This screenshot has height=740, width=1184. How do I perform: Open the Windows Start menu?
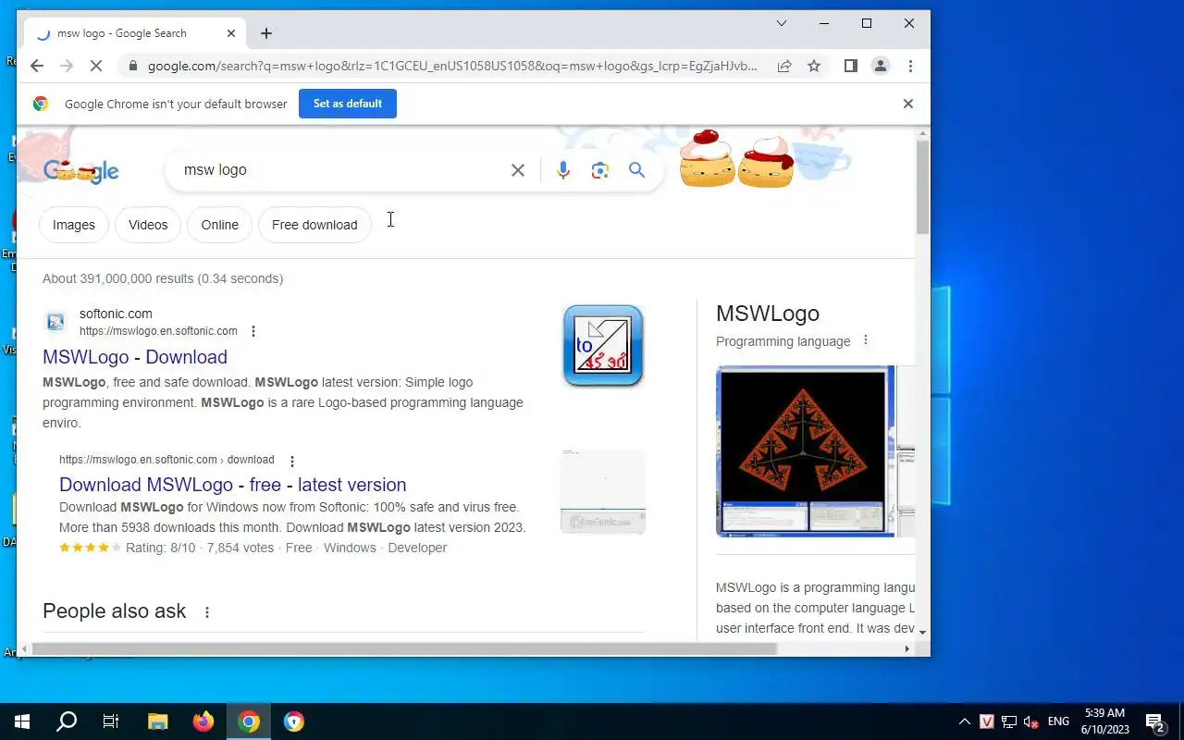tap(22, 721)
